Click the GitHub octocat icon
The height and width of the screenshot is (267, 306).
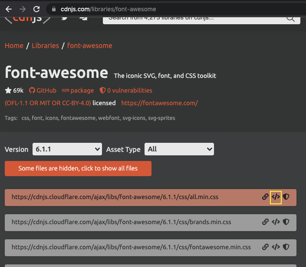(x=32, y=90)
